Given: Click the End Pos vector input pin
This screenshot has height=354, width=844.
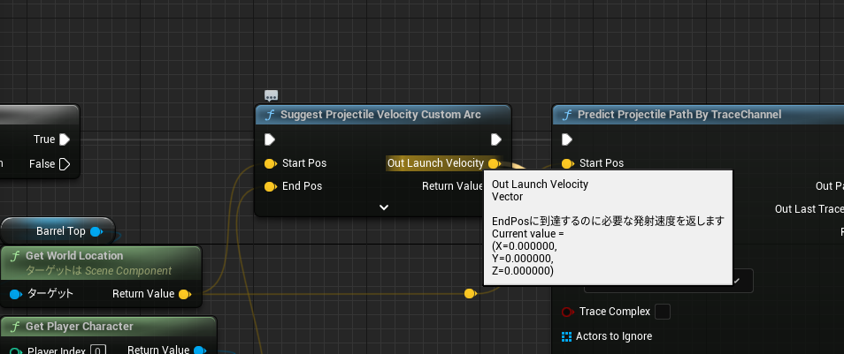Looking at the screenshot, I should (x=270, y=187).
